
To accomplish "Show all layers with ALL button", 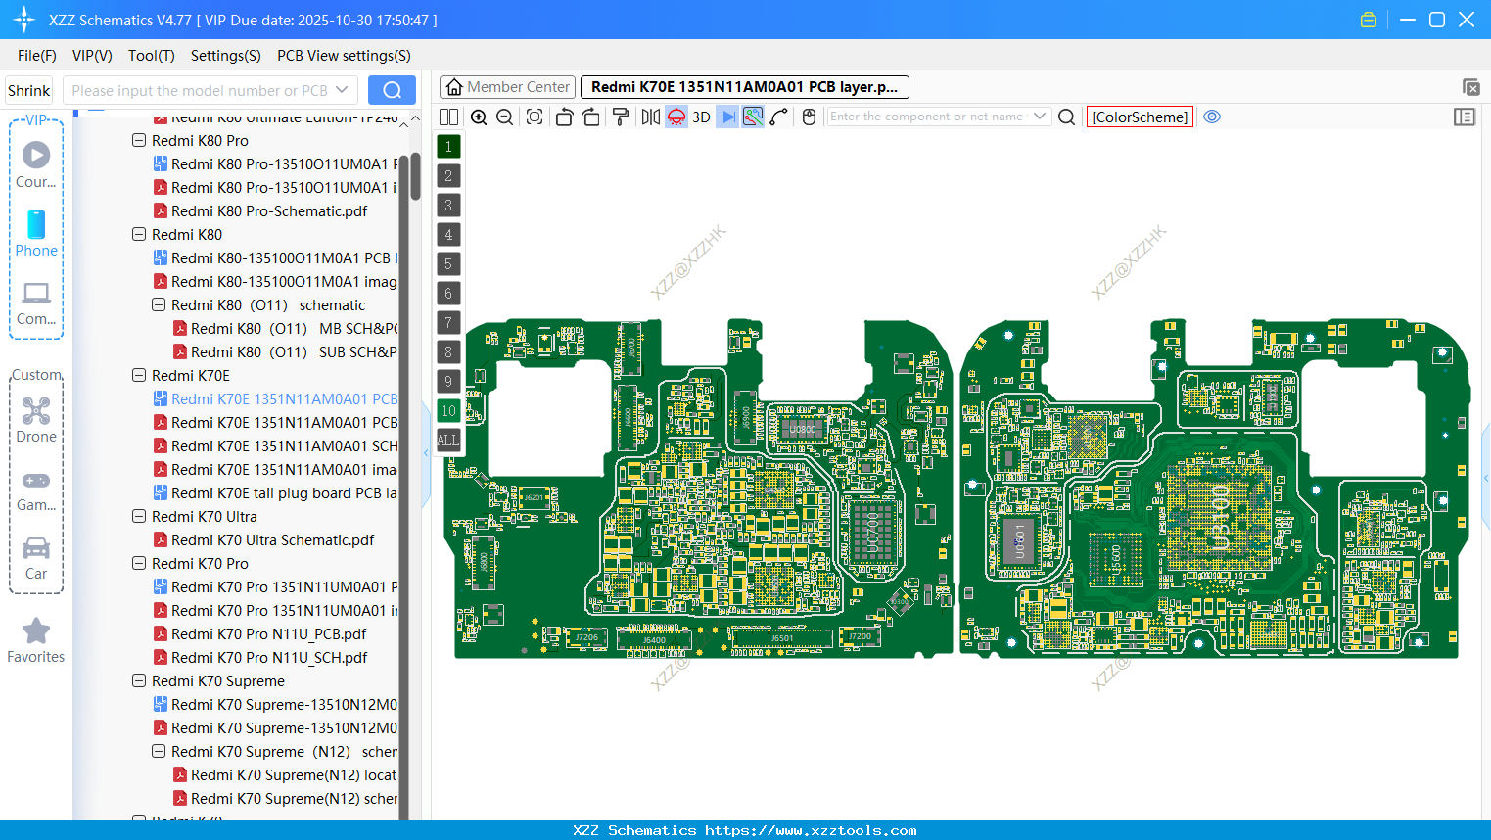I will (x=448, y=440).
